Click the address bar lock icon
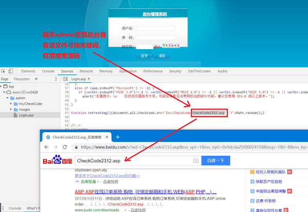 [76, 147]
